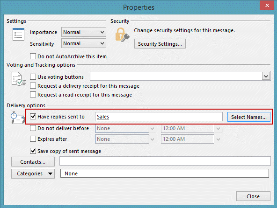Check Request a read receipt option
This screenshot has height=208, width=277.
tap(33, 95)
